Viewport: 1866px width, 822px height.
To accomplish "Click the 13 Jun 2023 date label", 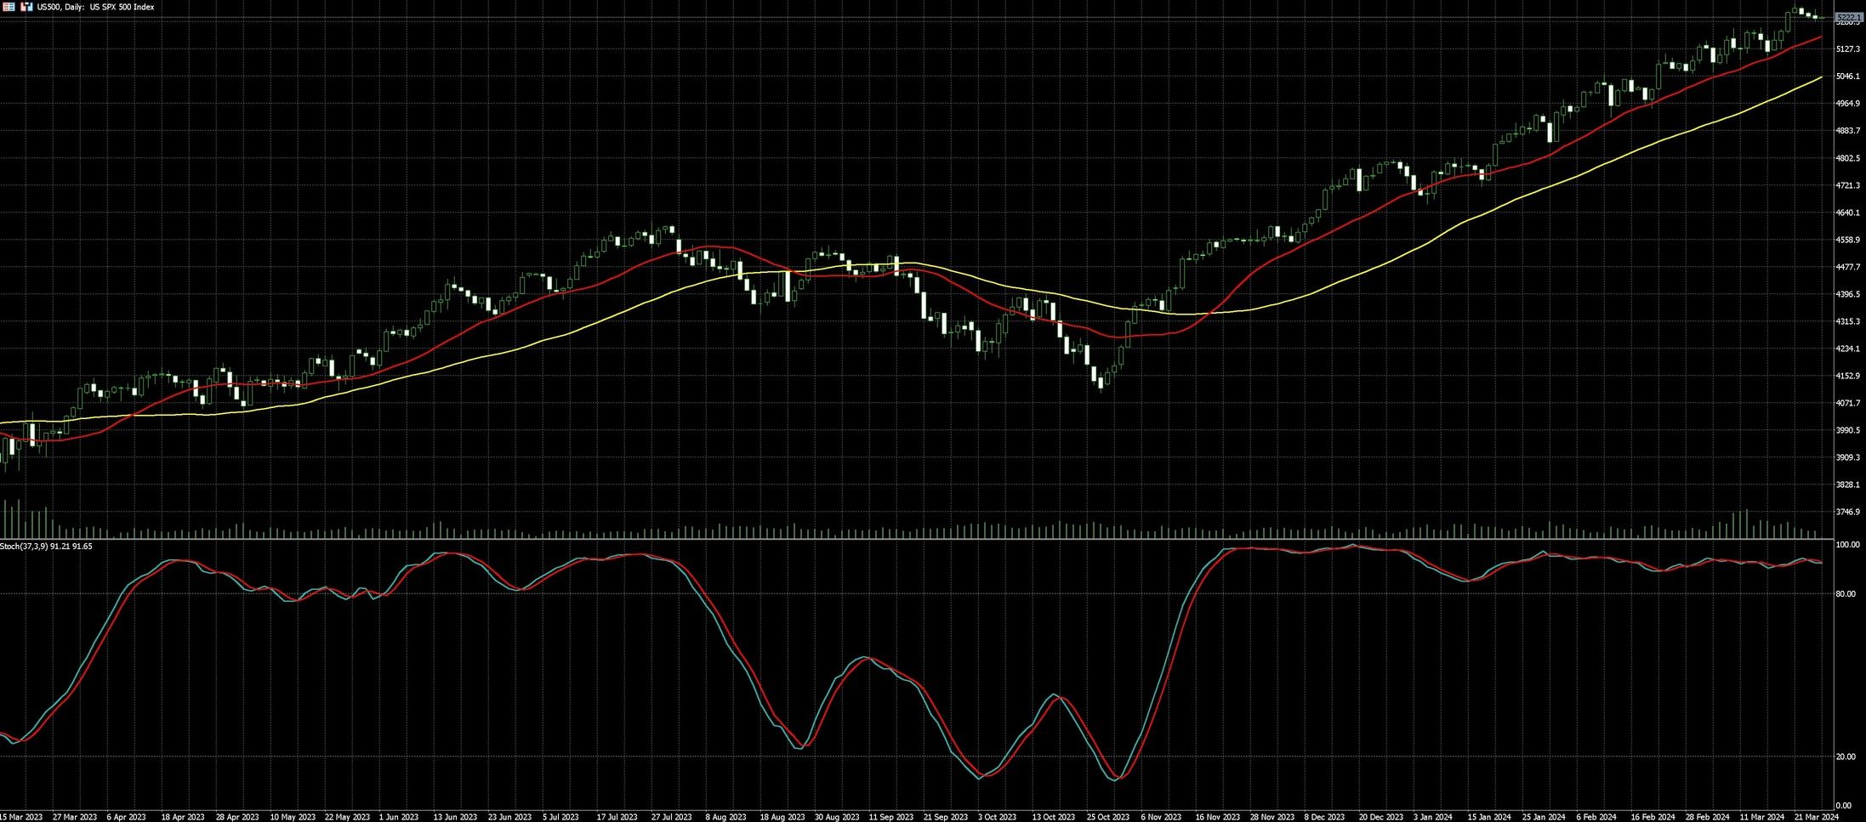I will [x=455, y=817].
